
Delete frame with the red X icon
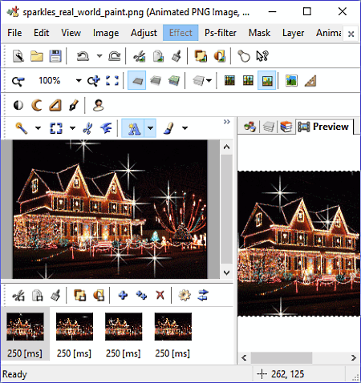point(160,295)
